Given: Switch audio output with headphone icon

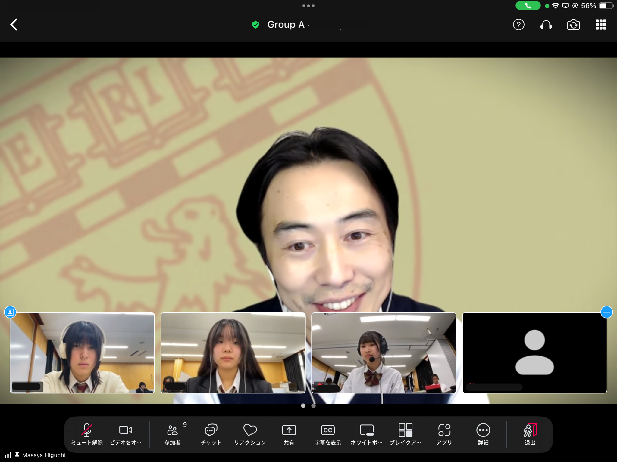Looking at the screenshot, I should tap(546, 25).
